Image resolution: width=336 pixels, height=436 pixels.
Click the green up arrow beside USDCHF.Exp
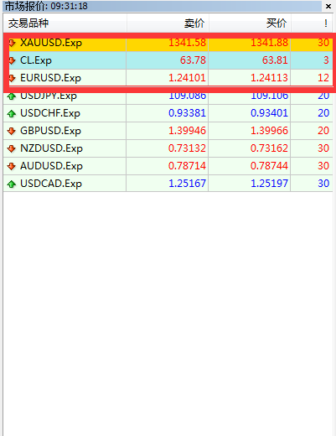12,113
